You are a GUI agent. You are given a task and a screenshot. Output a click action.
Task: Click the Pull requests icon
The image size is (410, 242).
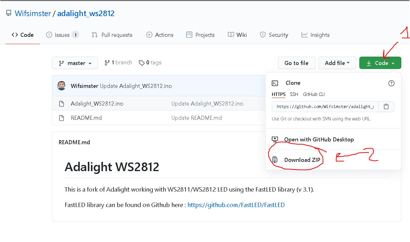pyautogui.click(x=95, y=35)
